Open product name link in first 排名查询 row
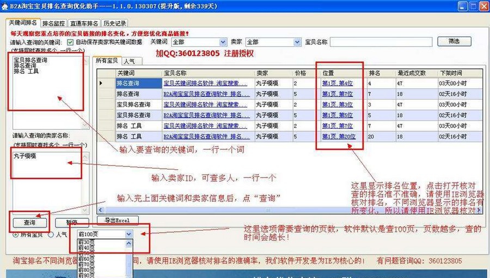 pos(205,83)
